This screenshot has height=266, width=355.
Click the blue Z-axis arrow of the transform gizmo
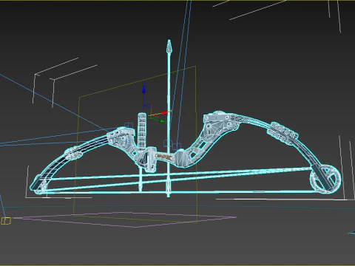pos(143,88)
